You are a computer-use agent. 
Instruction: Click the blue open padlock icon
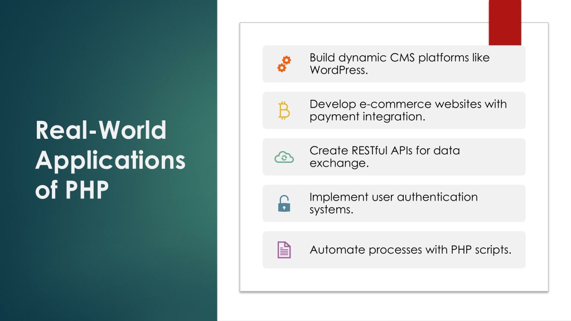pos(284,203)
